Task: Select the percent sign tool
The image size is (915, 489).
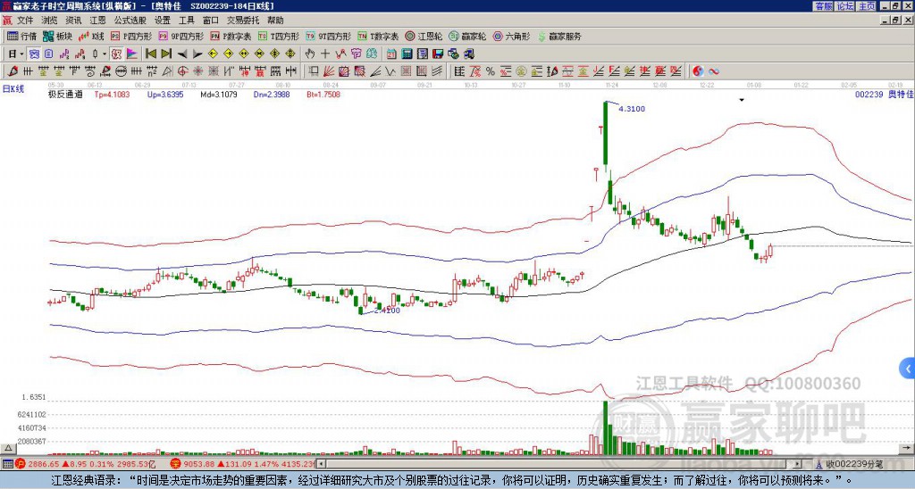Action: pos(491,71)
